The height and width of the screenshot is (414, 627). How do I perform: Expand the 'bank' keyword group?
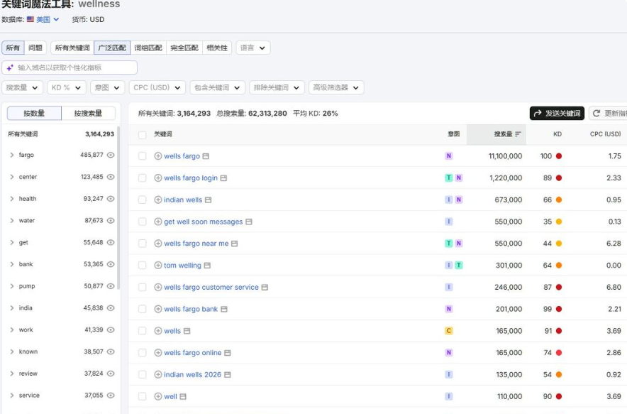pyautogui.click(x=11, y=264)
